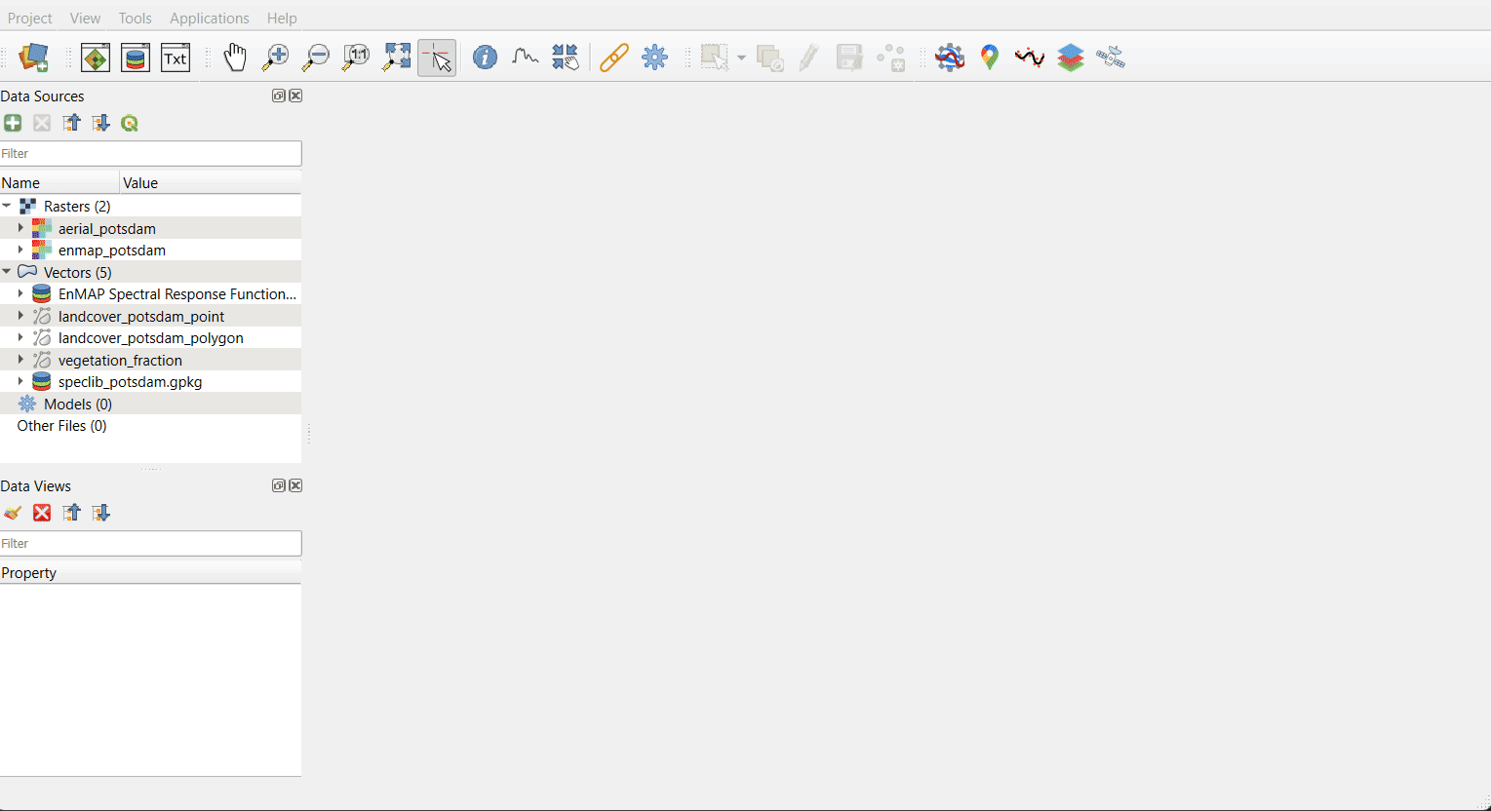Float the Data Sources panel
Viewport: 1491px width, 811px height.
pos(279,96)
